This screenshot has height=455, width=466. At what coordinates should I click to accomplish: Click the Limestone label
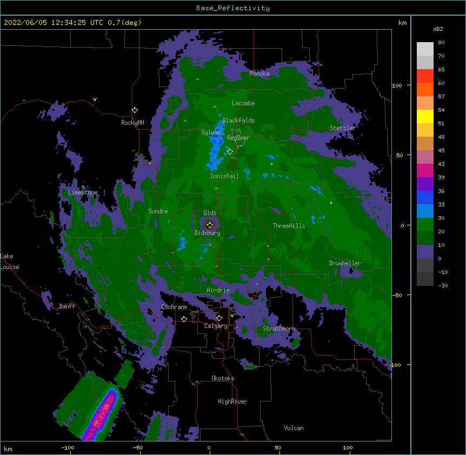[x=83, y=192]
